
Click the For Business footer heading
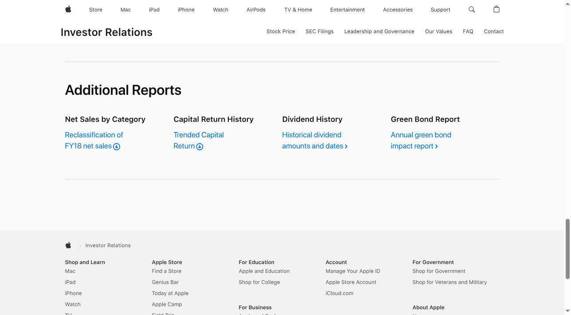pos(255,307)
